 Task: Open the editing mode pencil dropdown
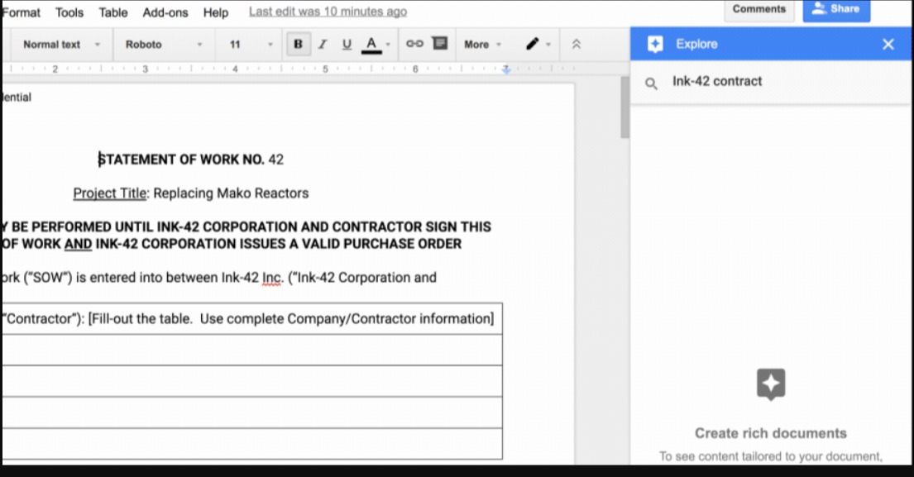point(538,45)
